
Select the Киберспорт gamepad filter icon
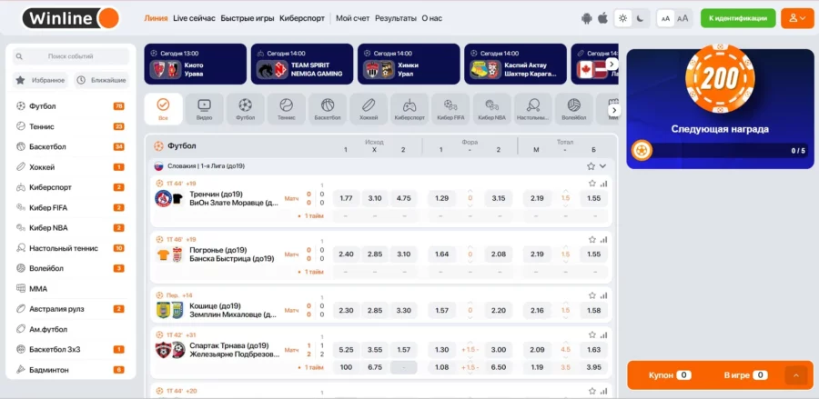(x=409, y=109)
